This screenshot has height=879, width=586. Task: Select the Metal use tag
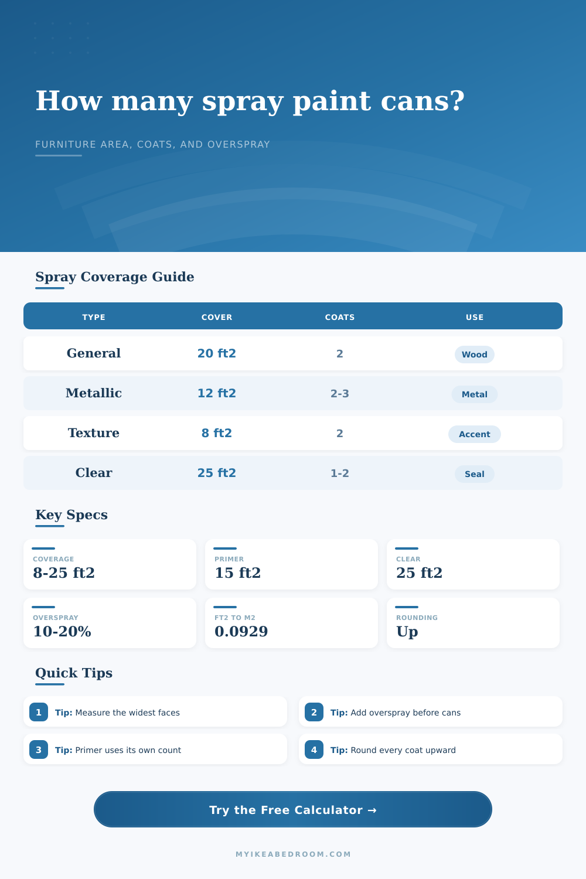[x=475, y=394]
